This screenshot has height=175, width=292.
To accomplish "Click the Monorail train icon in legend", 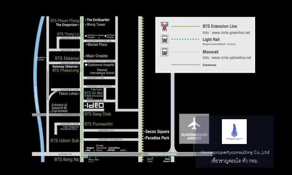I will [x=165, y=52].
